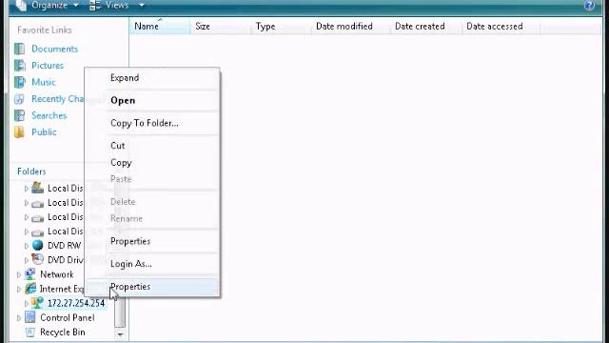Screen dimensions: 609x343
Task: Expand the DVD Drive node
Action: [x=26, y=260]
